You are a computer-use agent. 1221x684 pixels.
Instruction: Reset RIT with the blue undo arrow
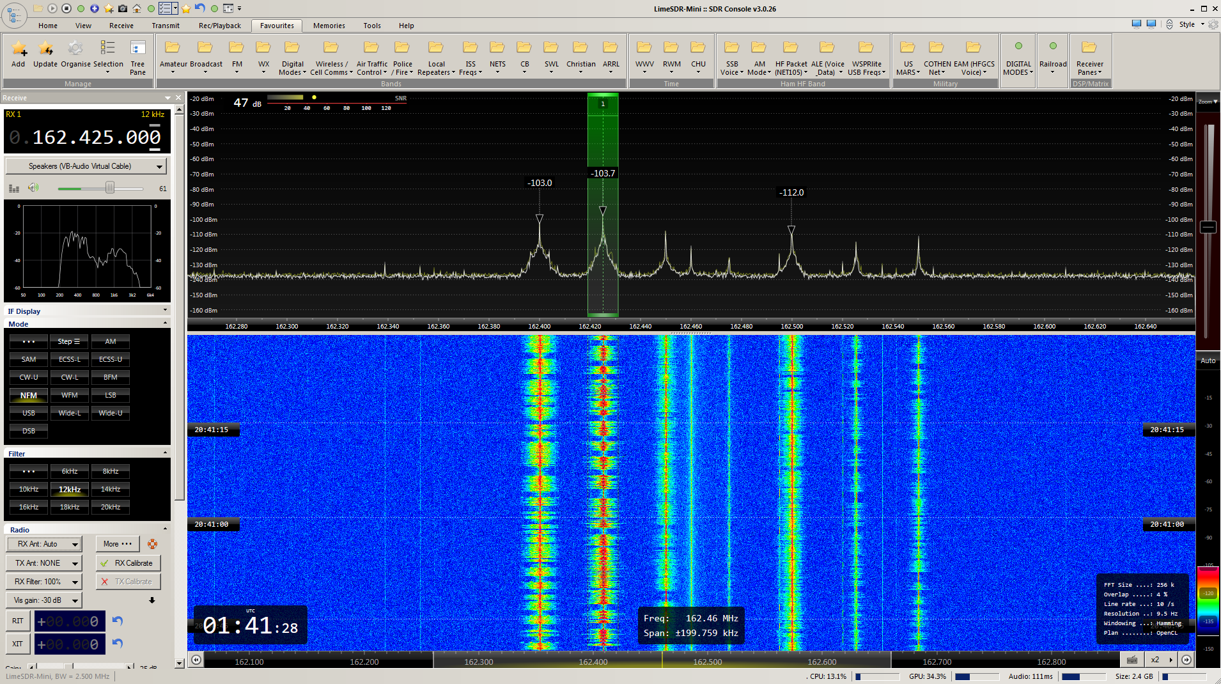118,621
